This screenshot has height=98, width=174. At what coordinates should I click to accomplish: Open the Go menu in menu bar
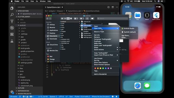(x=37, y=1)
